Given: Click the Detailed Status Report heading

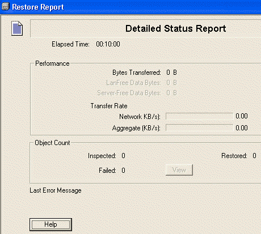Looking at the screenshot, I should (x=176, y=28).
